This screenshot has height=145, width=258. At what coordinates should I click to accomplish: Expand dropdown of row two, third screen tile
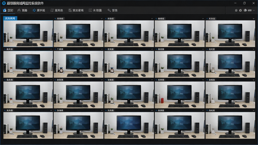point(152,49)
